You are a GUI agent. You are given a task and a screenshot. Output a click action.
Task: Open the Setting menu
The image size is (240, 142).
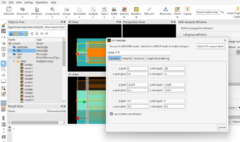pyautogui.click(x=28, y=2)
